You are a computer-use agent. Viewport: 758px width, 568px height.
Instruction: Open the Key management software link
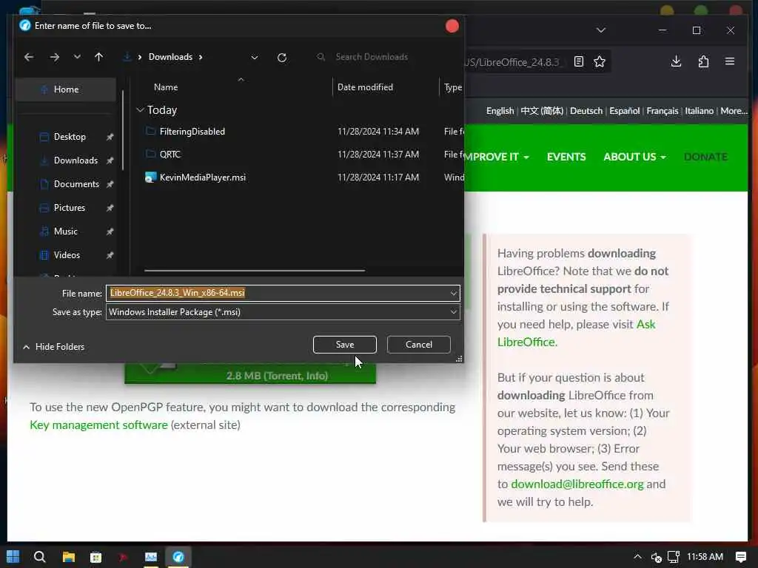pyautogui.click(x=98, y=425)
